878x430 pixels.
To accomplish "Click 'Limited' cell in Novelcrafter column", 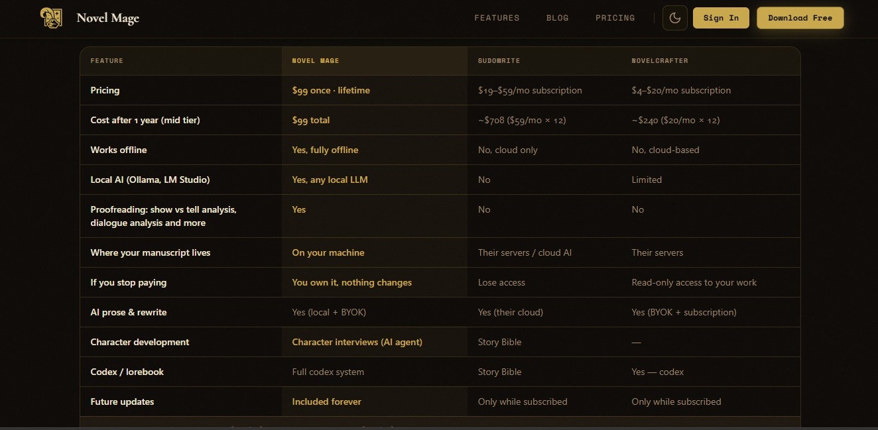I will (x=647, y=180).
